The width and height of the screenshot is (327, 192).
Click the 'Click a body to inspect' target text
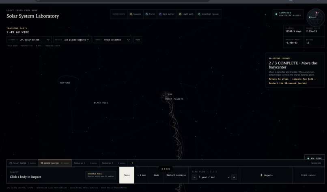pos(25,177)
